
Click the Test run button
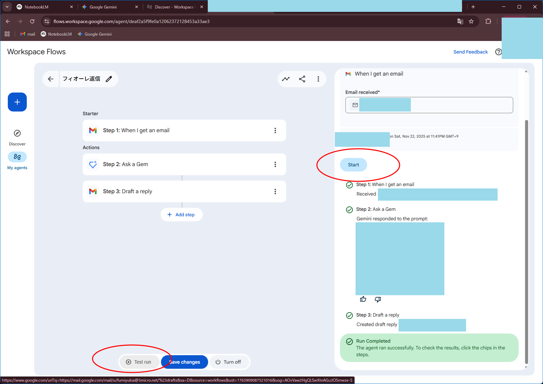(x=139, y=362)
